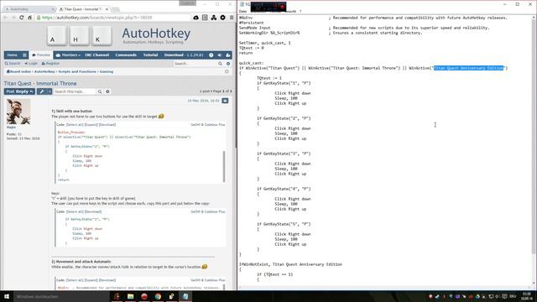Click the Register link
This screenshot has height=302, width=537.
coord(50,64)
